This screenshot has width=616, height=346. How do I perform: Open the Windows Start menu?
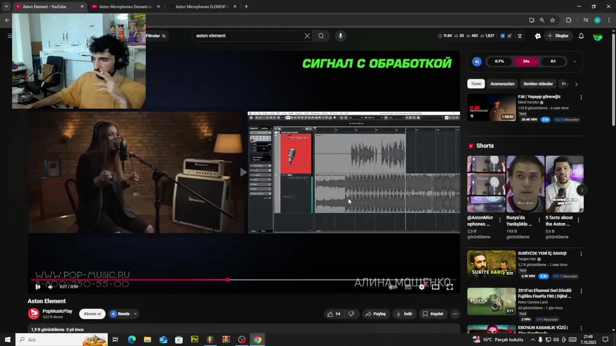click(7, 340)
